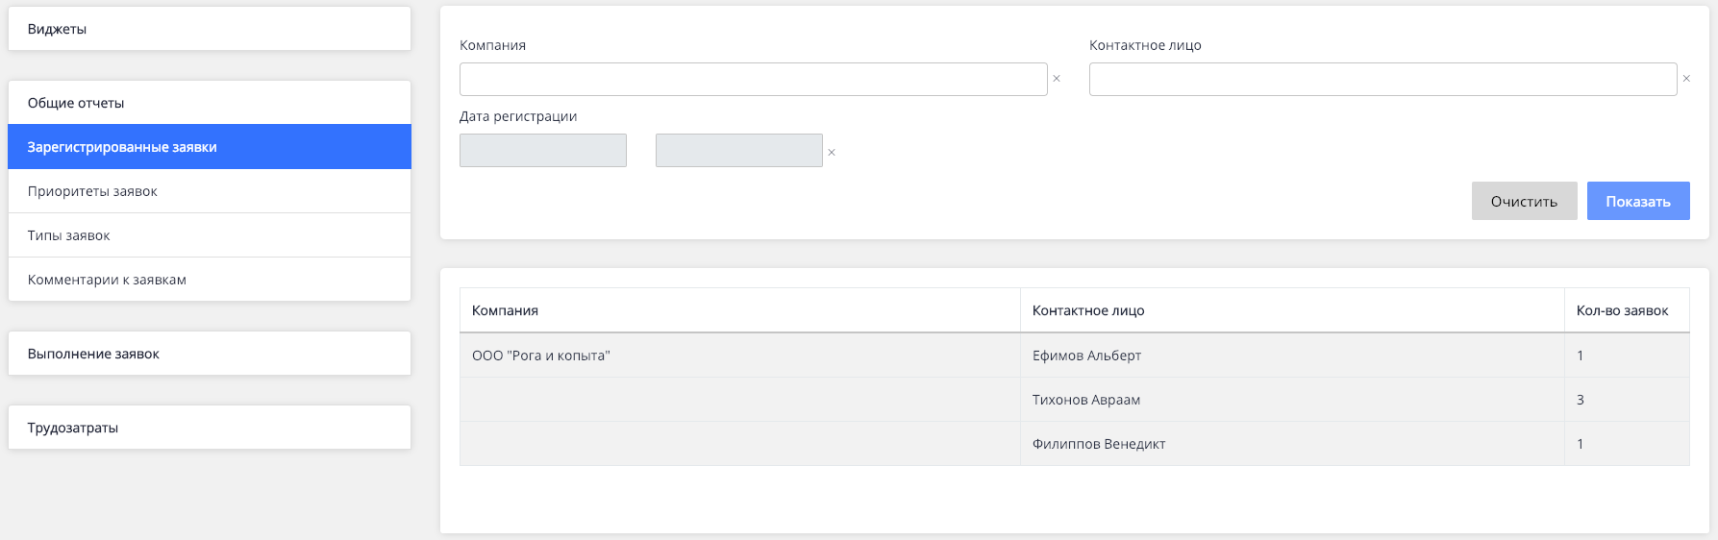Open the end date registration field
This screenshot has height=540, width=1718.
pos(738,151)
